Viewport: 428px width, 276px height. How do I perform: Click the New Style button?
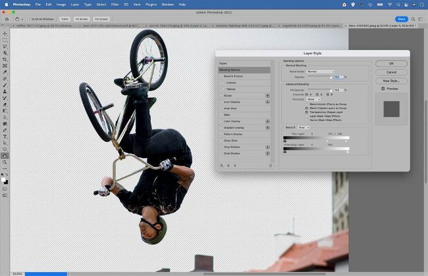(x=391, y=80)
